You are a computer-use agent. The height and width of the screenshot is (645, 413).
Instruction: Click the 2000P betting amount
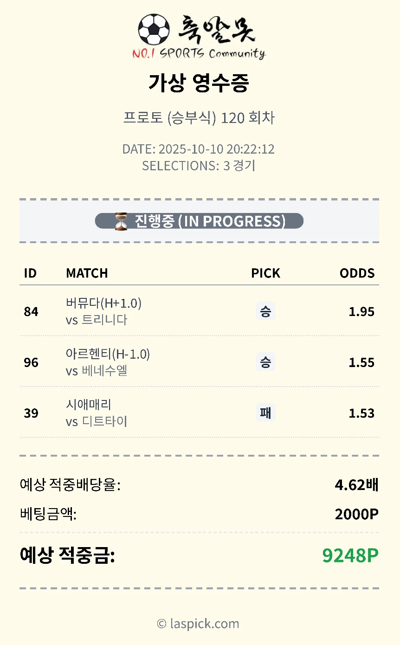pos(356,514)
